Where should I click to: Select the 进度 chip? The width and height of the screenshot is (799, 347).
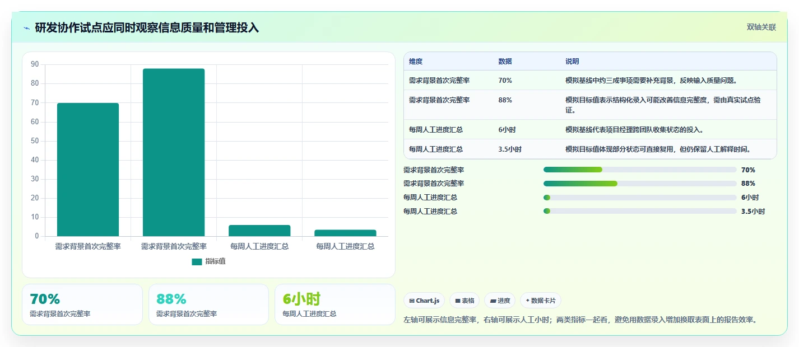[x=500, y=301]
